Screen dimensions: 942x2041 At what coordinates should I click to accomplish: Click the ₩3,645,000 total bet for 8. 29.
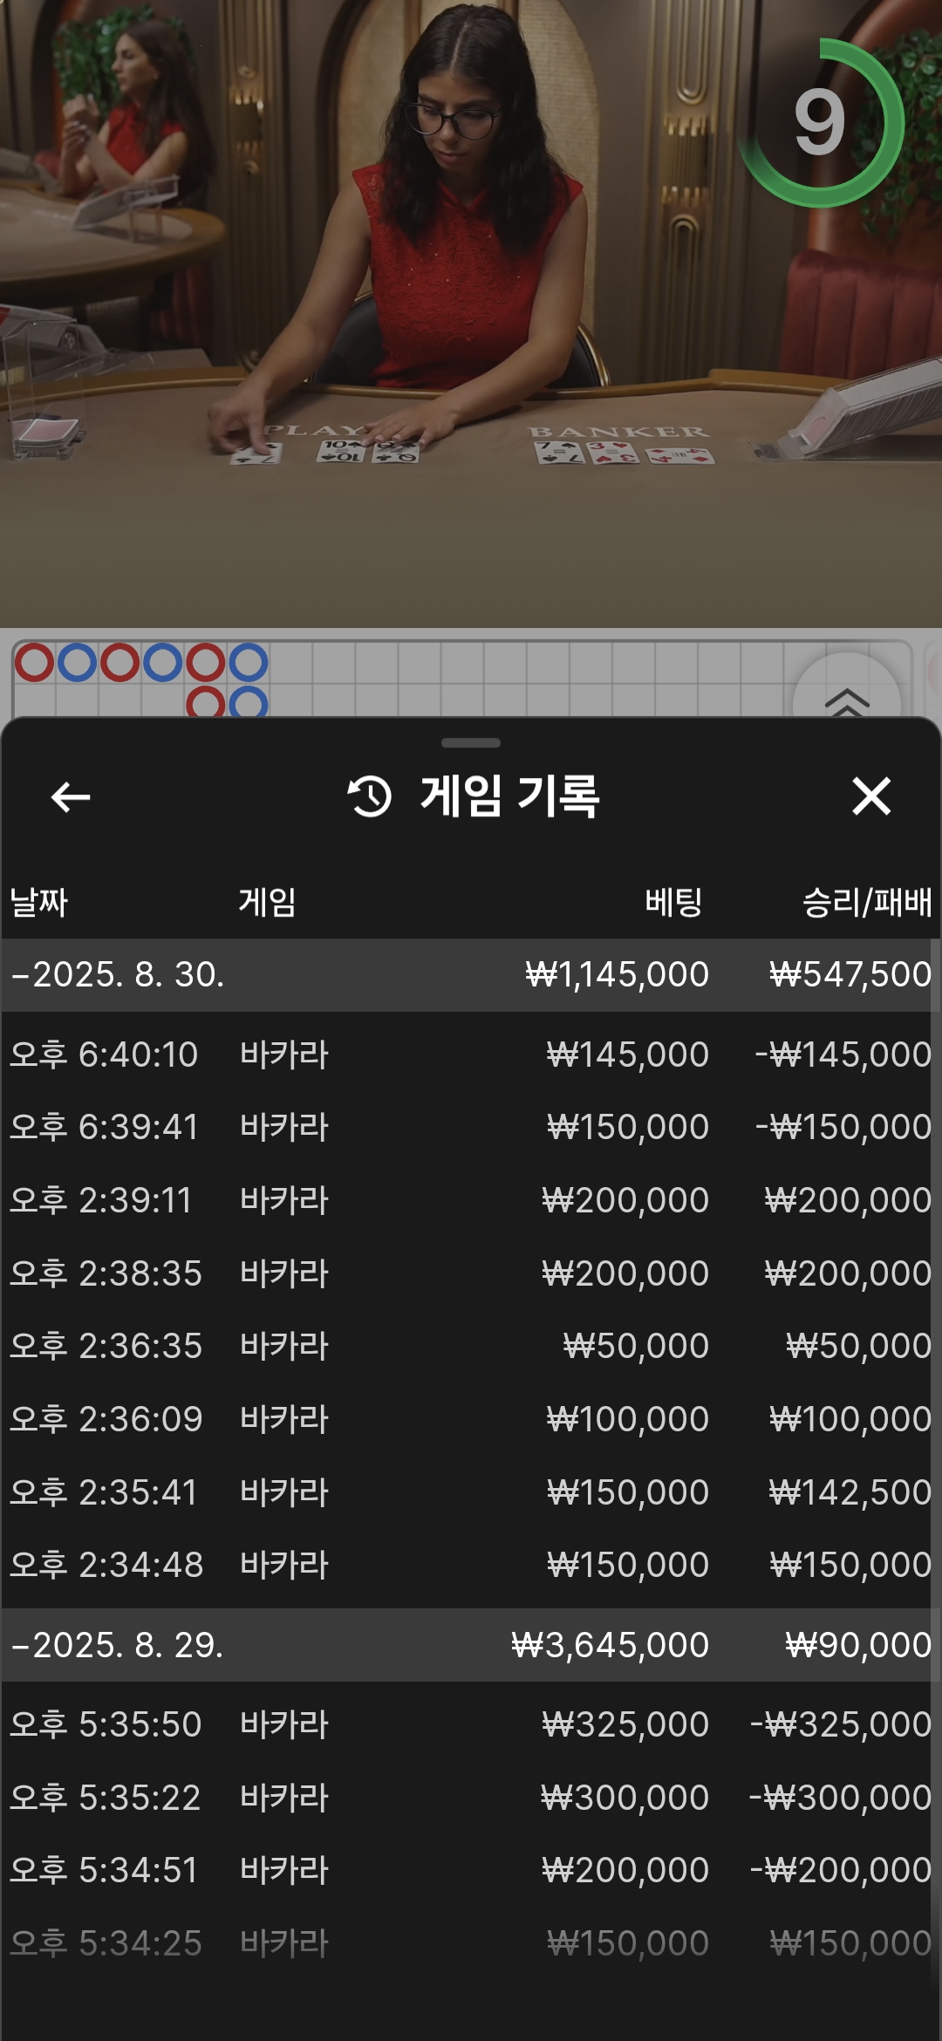[610, 1645]
